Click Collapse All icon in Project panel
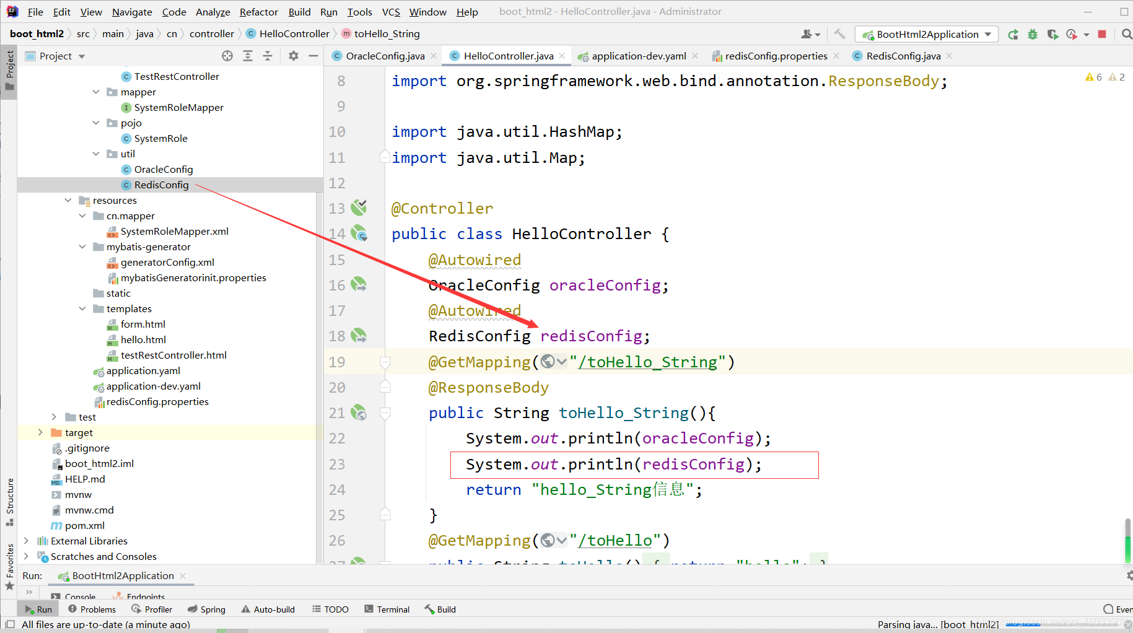Screen dimensions: 1133x633 [x=268, y=56]
